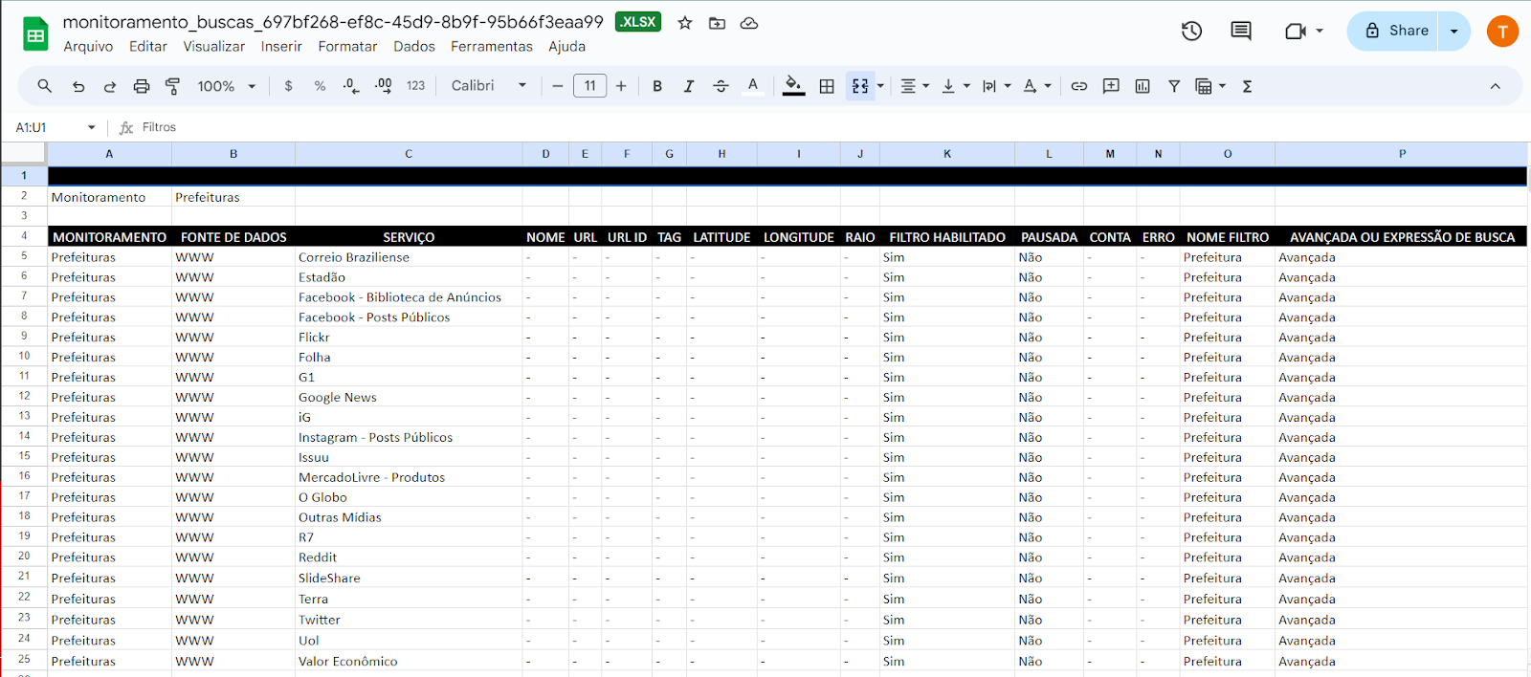Activate the paint format tool
Screen dimensions: 1531x677
pos(173,86)
